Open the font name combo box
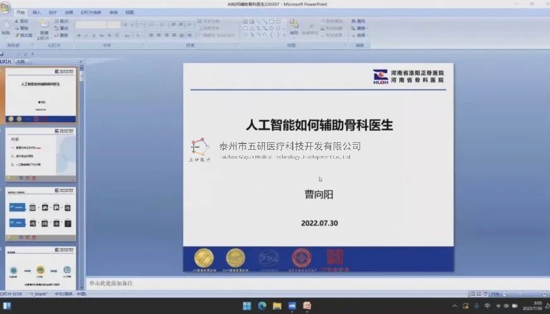This screenshot has height=314, width=550. click(90, 25)
